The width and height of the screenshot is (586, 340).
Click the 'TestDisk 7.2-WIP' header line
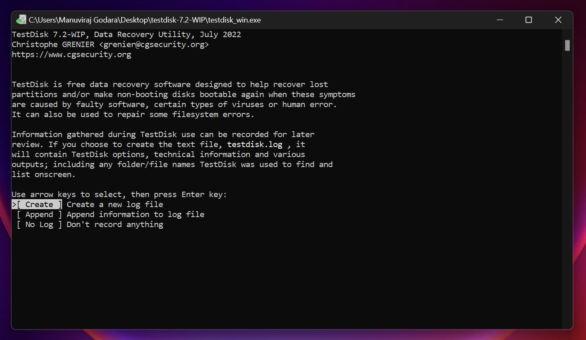(x=126, y=35)
